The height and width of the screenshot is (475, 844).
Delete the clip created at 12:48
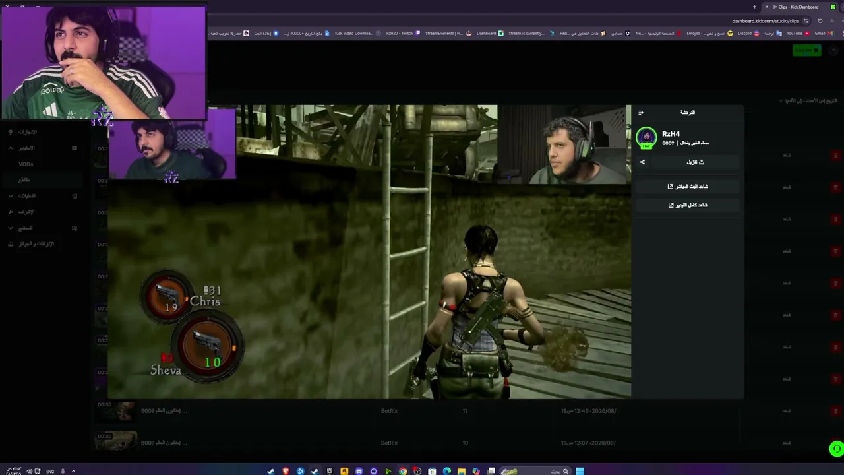[836, 411]
